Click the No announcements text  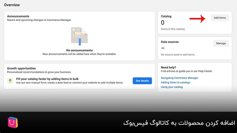(79, 50)
